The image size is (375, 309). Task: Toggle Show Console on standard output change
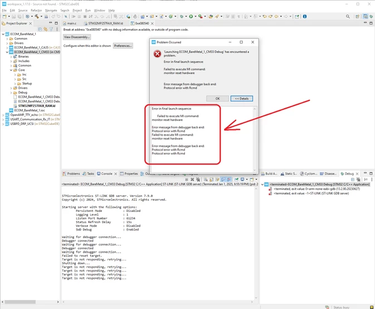[x=223, y=179]
